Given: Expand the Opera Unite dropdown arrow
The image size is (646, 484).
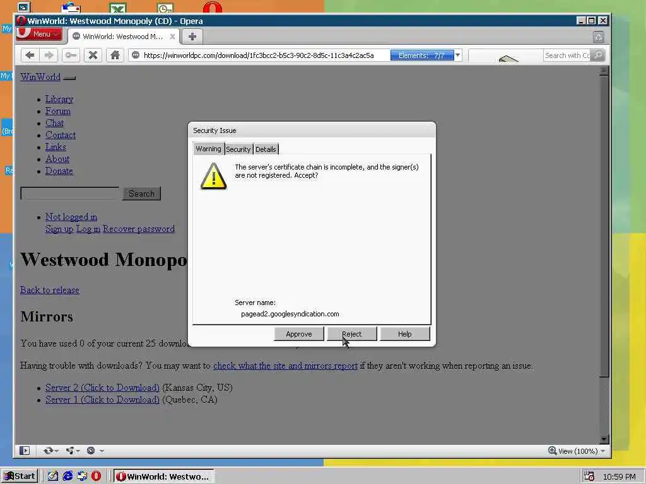Looking at the screenshot, I should [x=78, y=451].
